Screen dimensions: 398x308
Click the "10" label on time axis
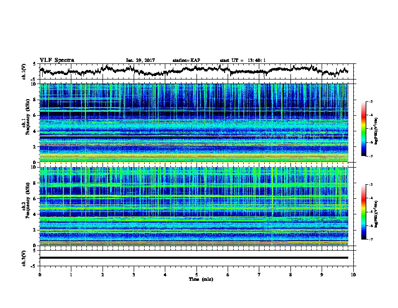pos(353,275)
